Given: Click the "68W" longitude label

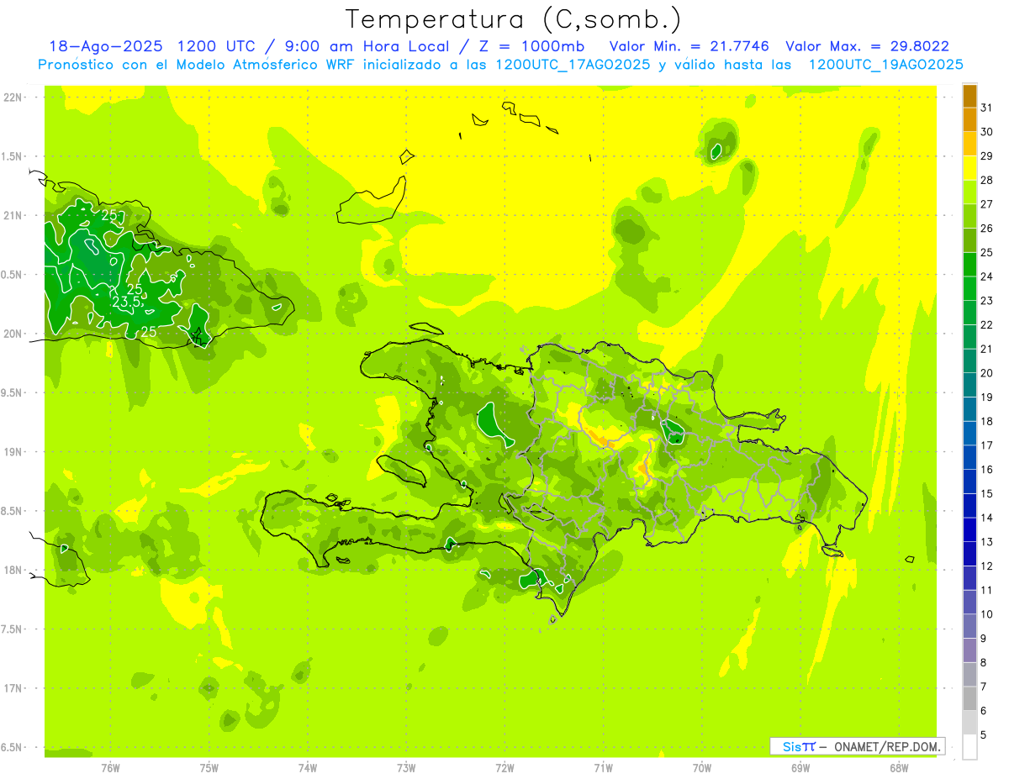Looking at the screenshot, I should click(x=899, y=767).
